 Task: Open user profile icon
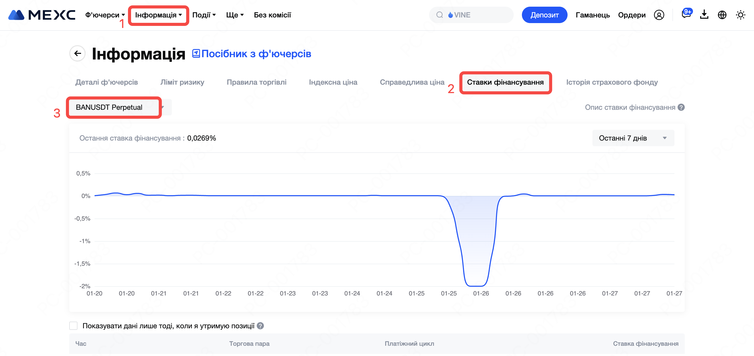659,15
